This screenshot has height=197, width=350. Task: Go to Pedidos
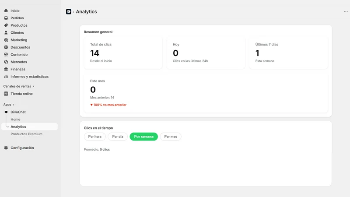click(17, 18)
